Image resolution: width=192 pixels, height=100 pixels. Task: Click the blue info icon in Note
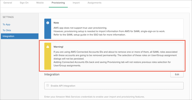click(48, 23)
